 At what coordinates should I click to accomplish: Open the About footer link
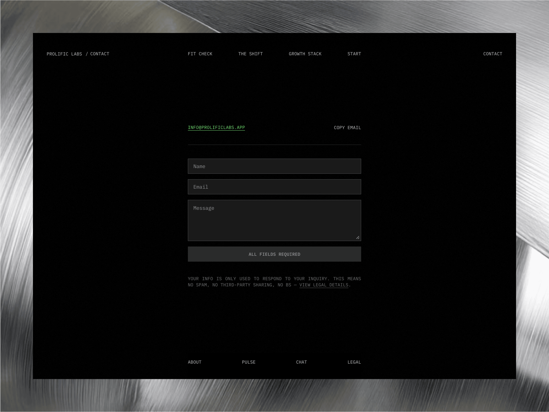pos(195,362)
